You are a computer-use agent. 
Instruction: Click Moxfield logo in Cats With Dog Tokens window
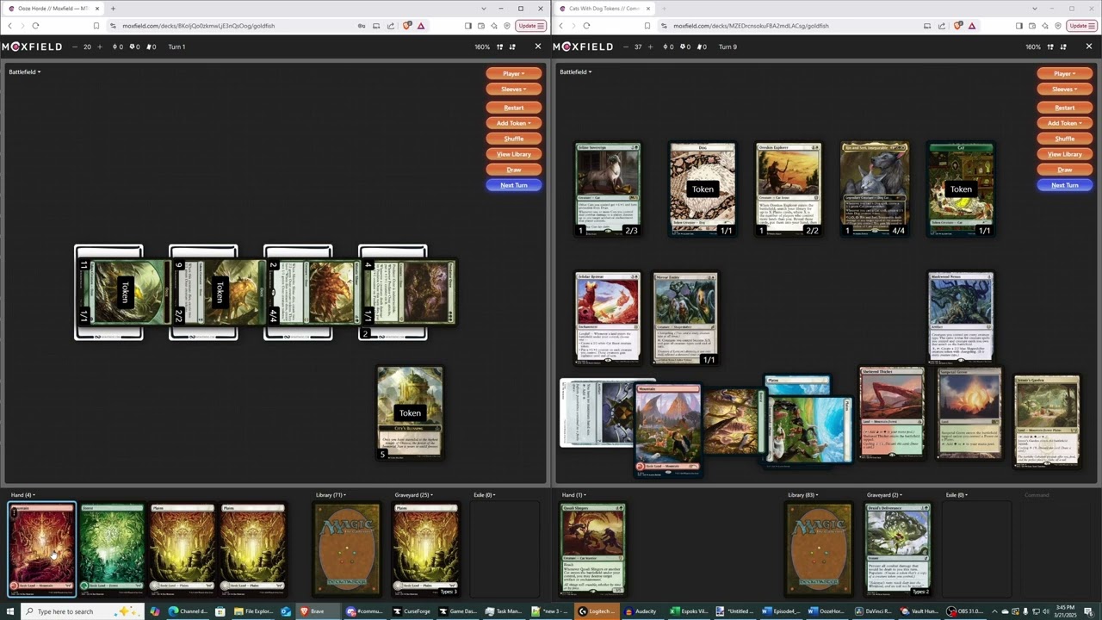582,46
